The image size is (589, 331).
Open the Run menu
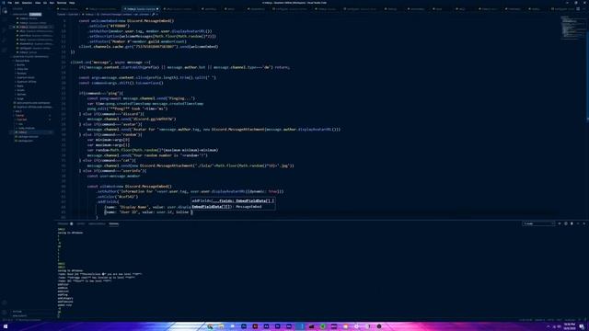(52, 3)
